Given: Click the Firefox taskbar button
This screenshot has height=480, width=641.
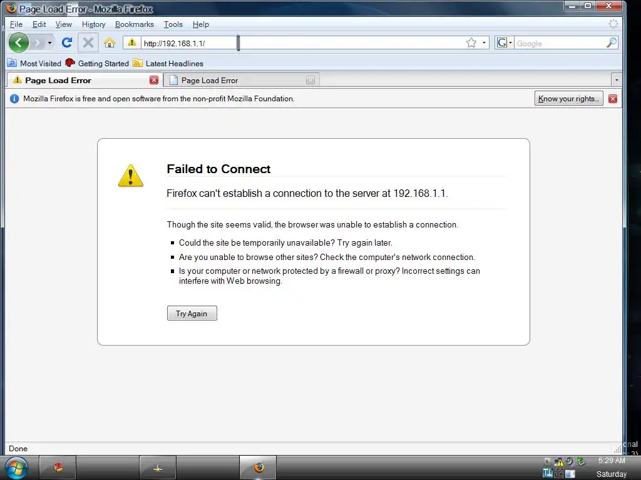Looking at the screenshot, I should [x=257, y=468].
